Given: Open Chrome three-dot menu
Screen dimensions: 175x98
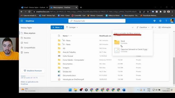Looking at the screenshot, I should point(172,12).
